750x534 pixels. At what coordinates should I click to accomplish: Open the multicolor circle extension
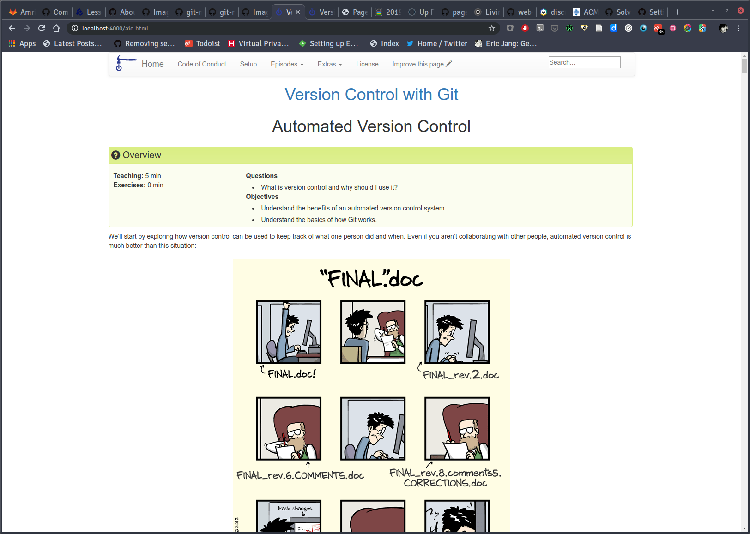(x=688, y=28)
